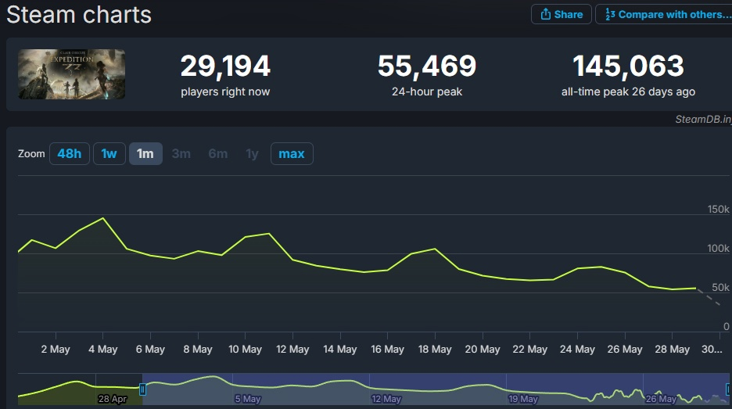Image resolution: width=732 pixels, height=409 pixels.
Task: Click the 29,194 players right now value
Action: (x=225, y=66)
